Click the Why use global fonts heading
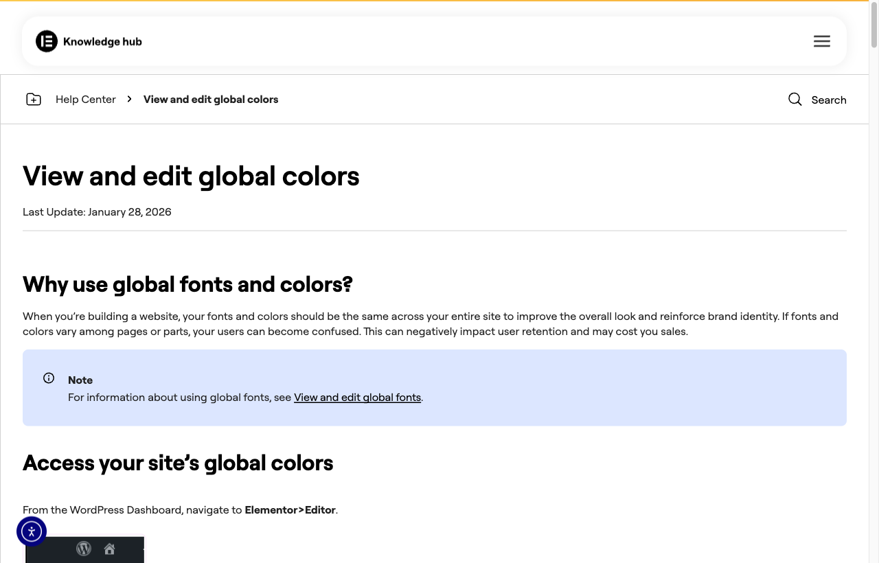This screenshot has width=879, height=563. point(187,284)
